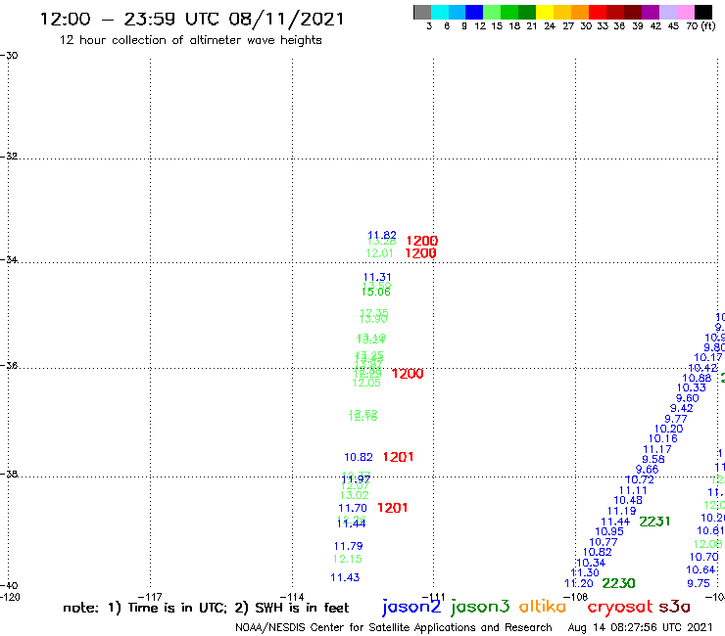The height and width of the screenshot is (636, 725).
Task: Click the longitude axis label -117
Action: tap(150, 597)
